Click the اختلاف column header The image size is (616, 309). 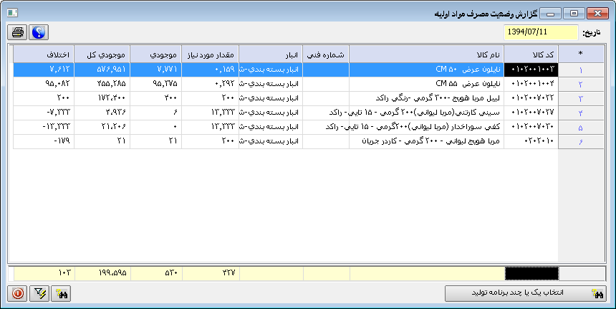tap(44, 54)
